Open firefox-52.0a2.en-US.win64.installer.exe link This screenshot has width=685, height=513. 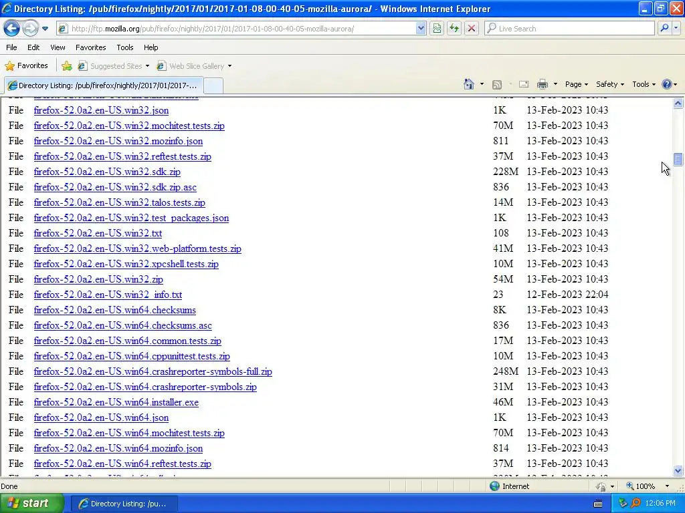pos(116,402)
